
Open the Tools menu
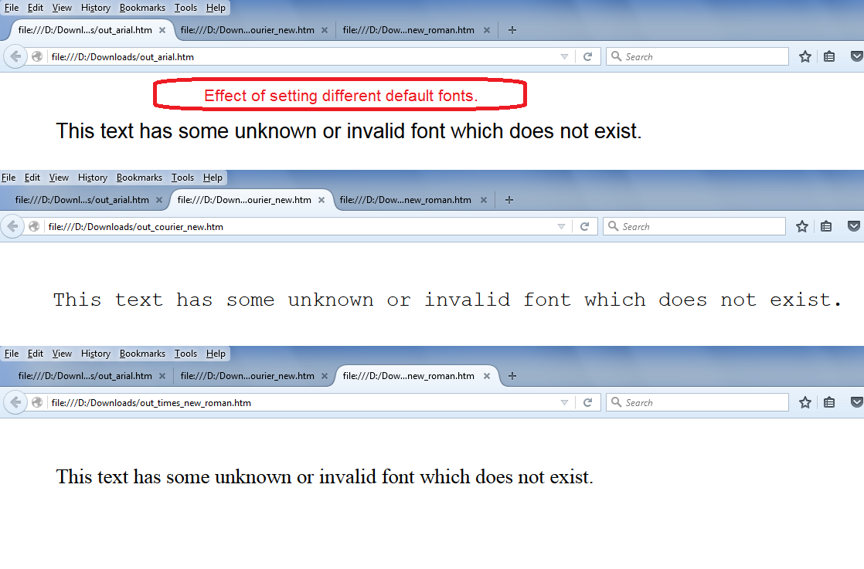(x=185, y=8)
